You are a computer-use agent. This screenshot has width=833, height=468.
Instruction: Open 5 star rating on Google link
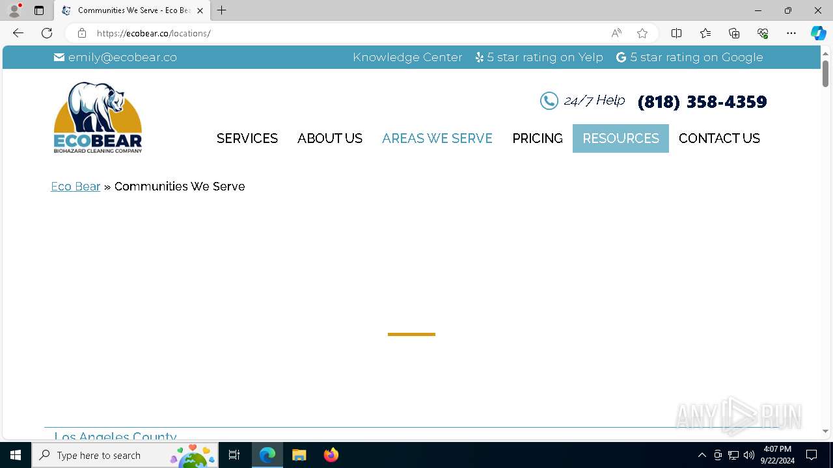click(696, 57)
